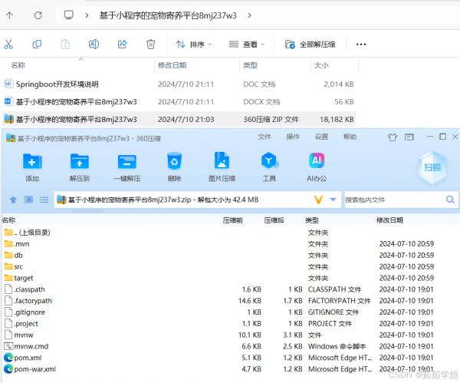
Task: Expand chevron after This PC icon
Action: (x=87, y=15)
